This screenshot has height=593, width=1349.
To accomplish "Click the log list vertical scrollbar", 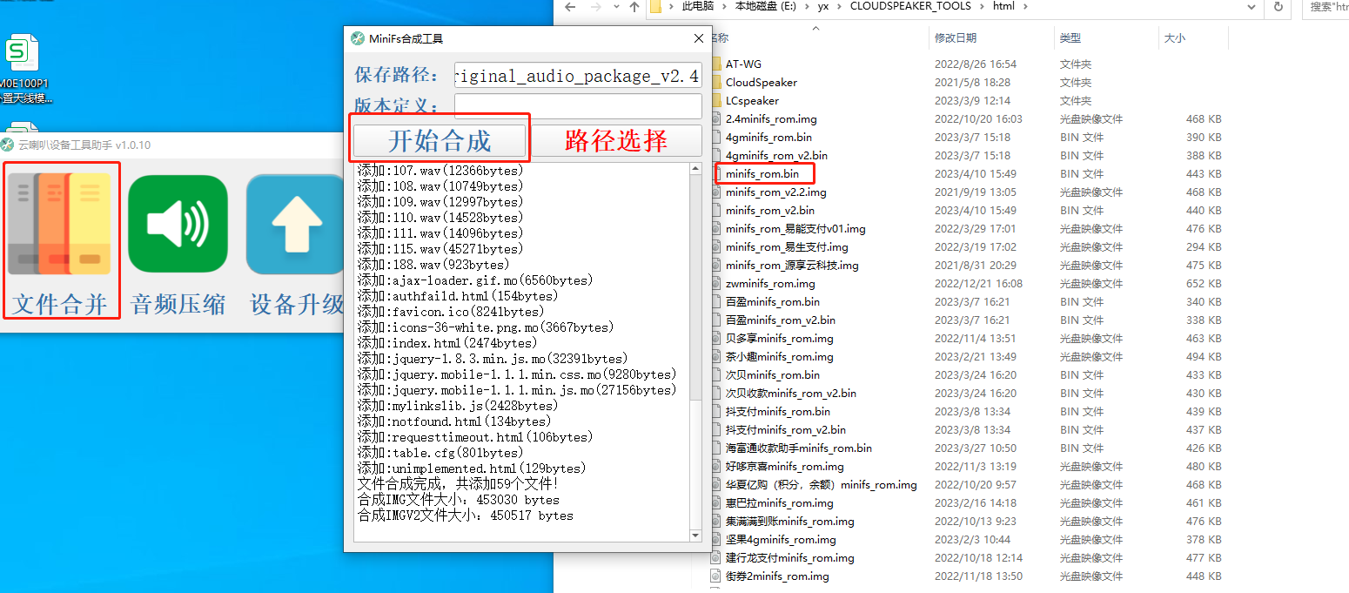I will click(x=695, y=348).
